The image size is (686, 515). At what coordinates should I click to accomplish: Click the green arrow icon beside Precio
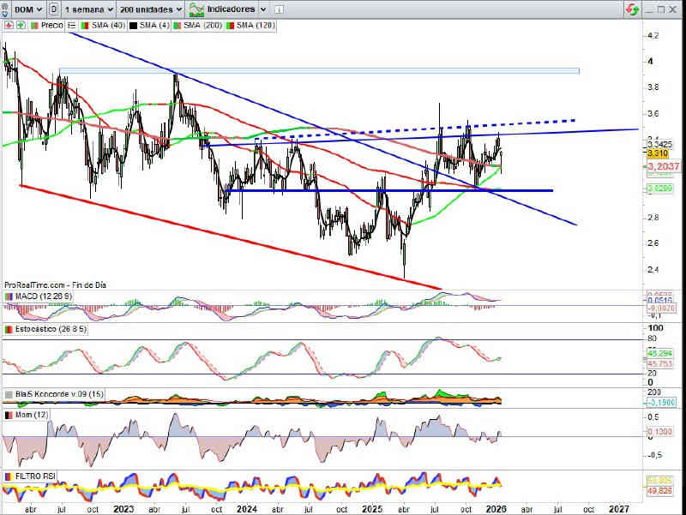coord(21,26)
